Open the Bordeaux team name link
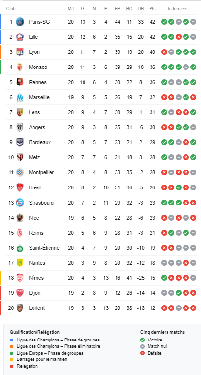 40,142
